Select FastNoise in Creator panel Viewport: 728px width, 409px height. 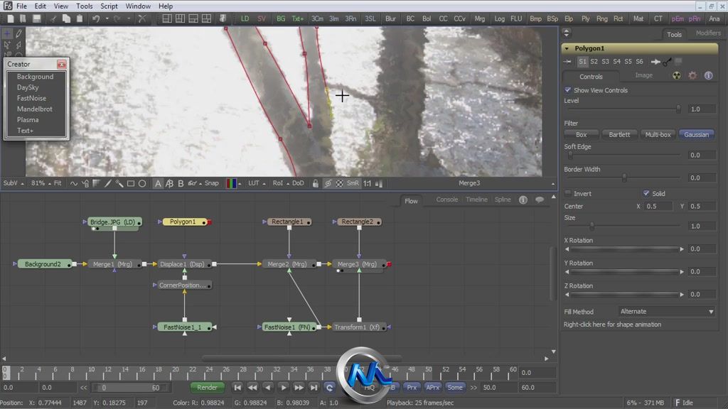click(x=31, y=98)
